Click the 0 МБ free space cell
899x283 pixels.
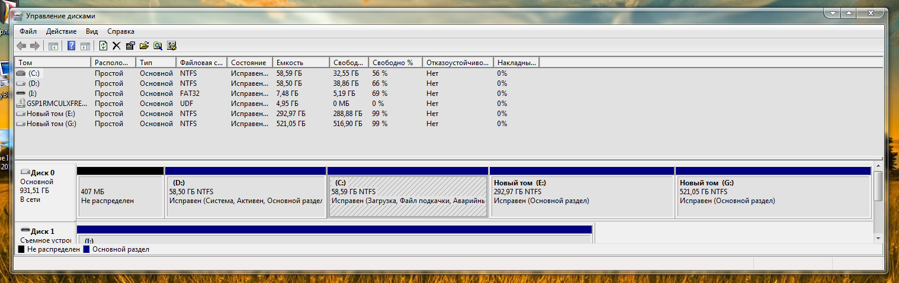[342, 104]
